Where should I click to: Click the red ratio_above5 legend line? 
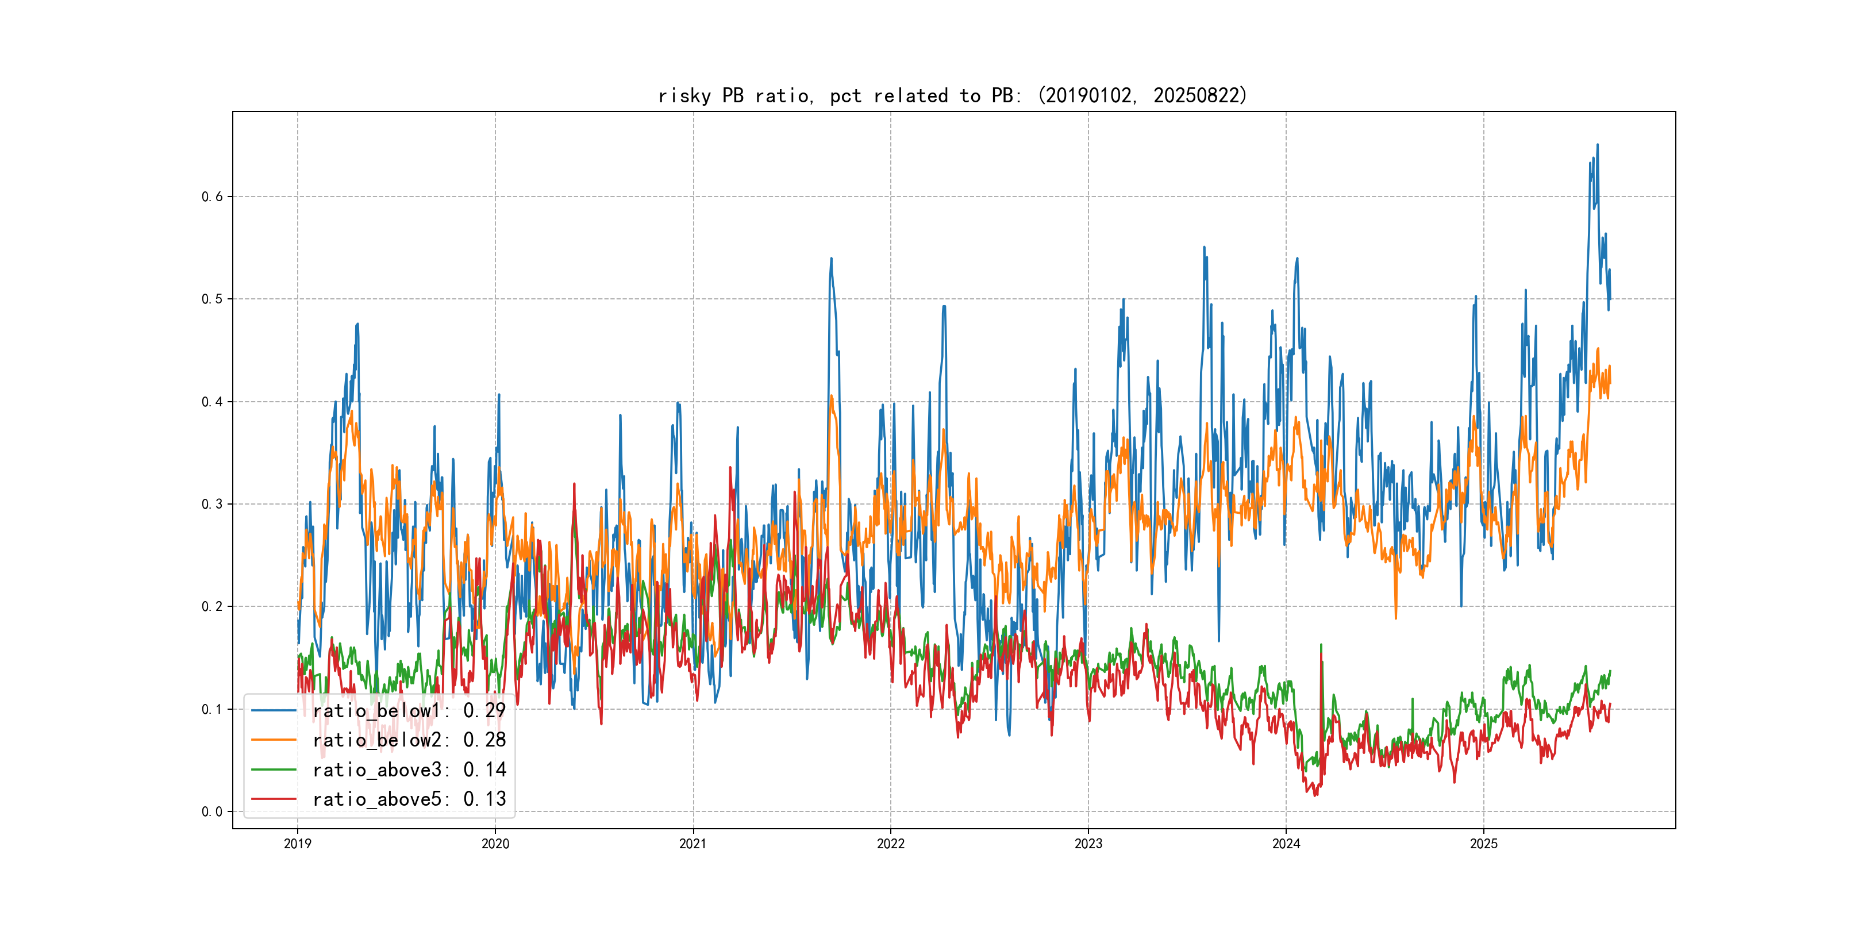point(273,799)
